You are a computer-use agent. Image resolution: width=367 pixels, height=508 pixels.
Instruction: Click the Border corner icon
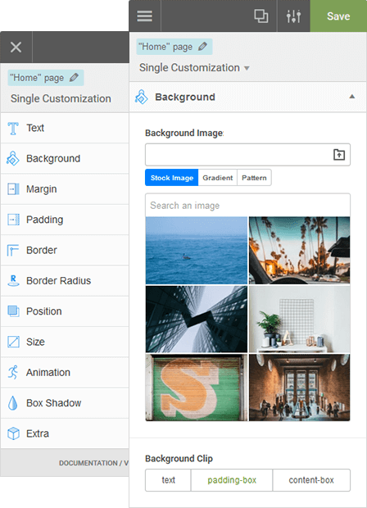pyautogui.click(x=13, y=250)
